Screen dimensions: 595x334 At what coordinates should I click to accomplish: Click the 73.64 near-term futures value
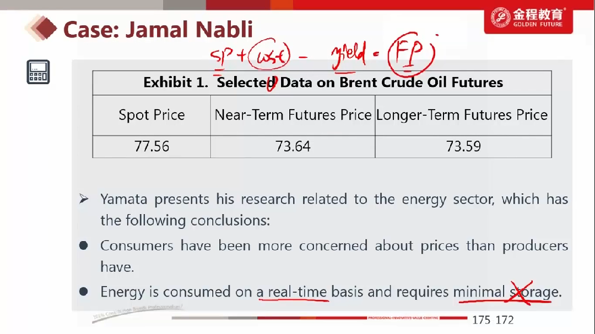tap(293, 146)
